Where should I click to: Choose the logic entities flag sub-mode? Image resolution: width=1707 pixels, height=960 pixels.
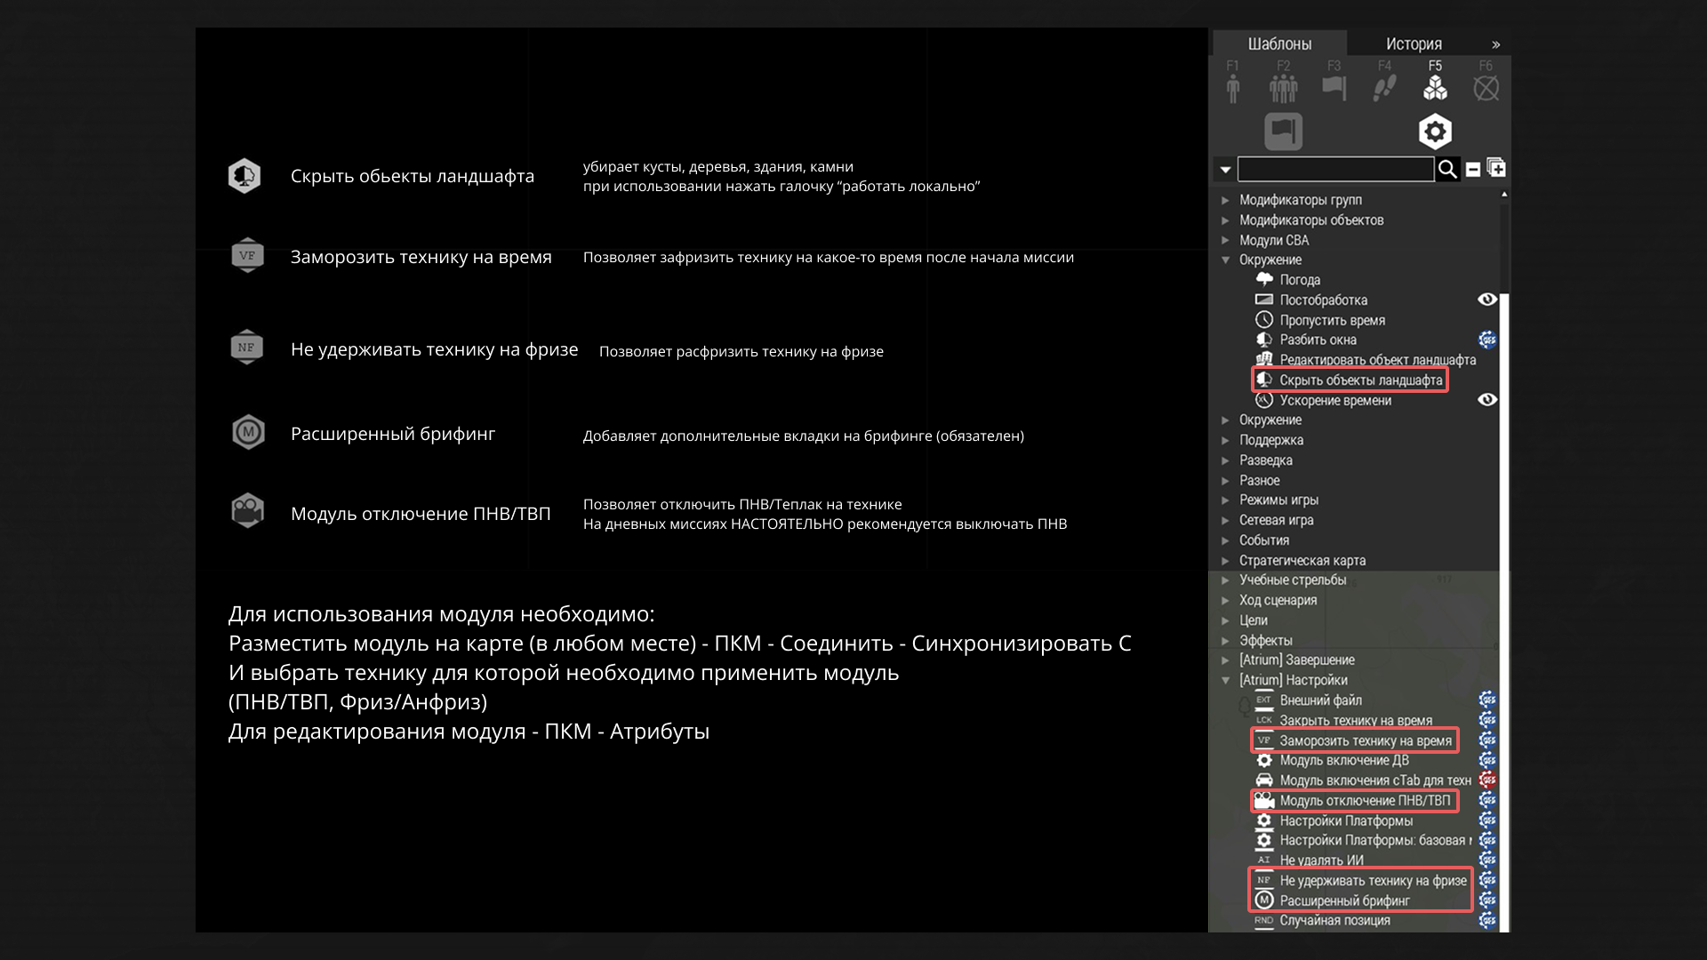point(1283,132)
